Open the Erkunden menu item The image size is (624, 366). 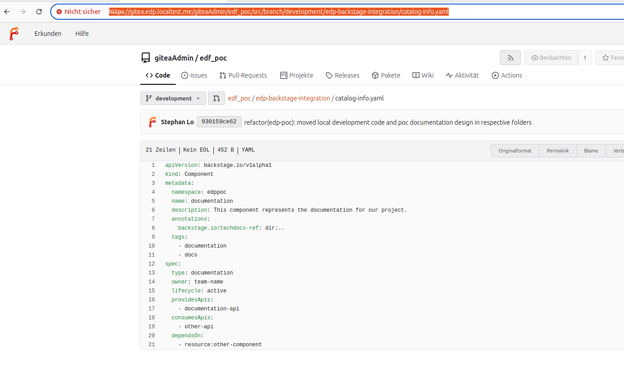(x=48, y=34)
